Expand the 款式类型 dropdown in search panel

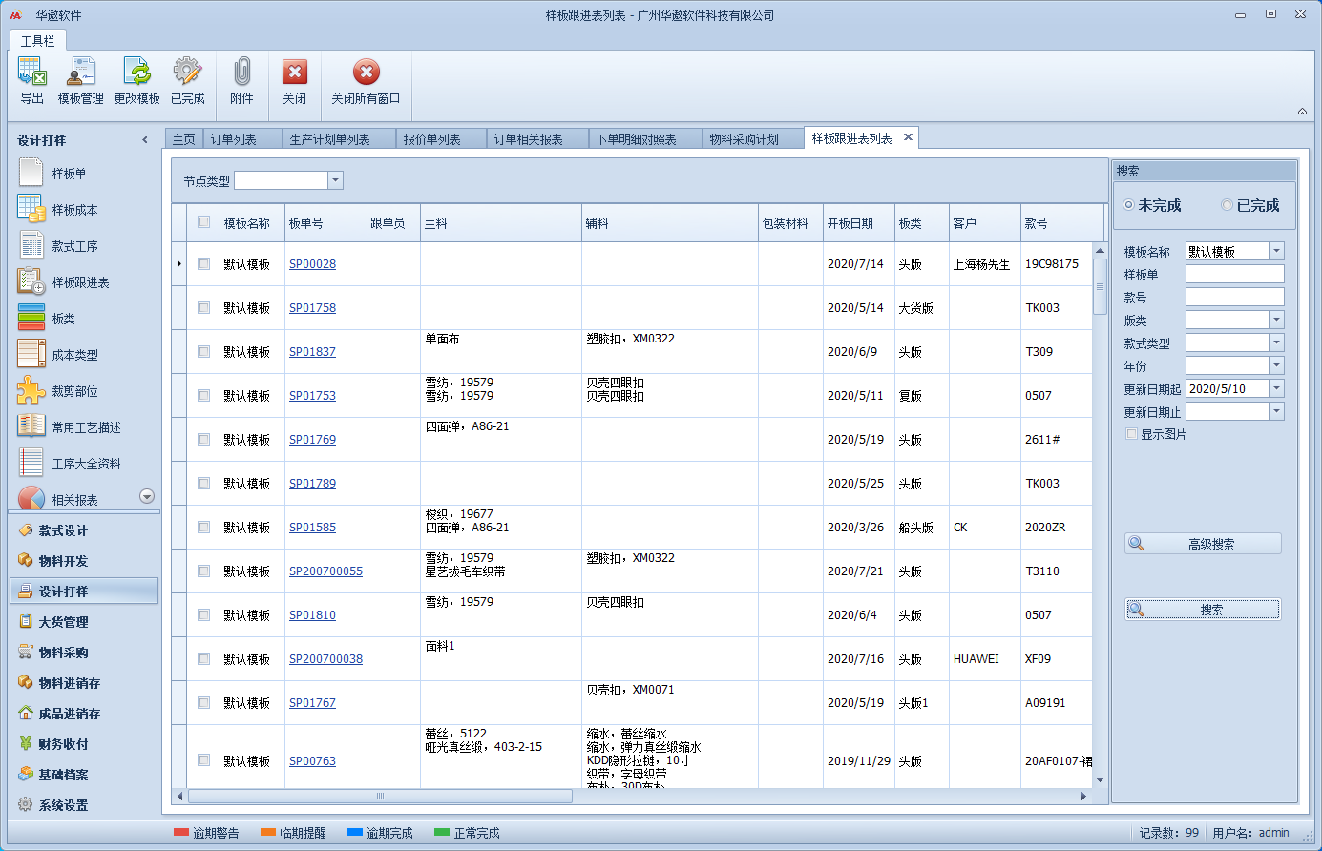point(1276,342)
